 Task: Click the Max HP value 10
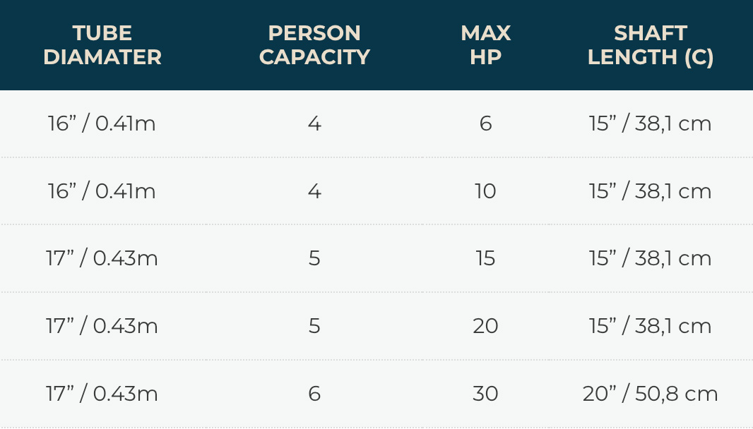[x=485, y=191]
